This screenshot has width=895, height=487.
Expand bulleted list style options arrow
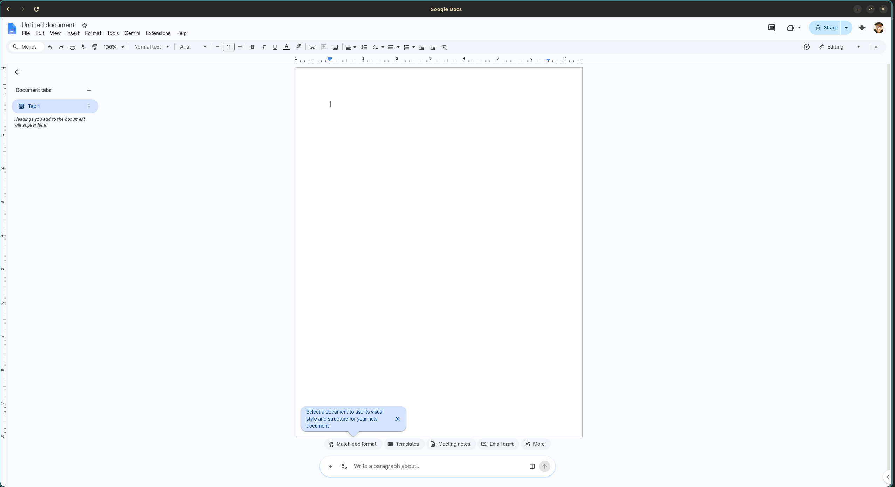click(398, 47)
